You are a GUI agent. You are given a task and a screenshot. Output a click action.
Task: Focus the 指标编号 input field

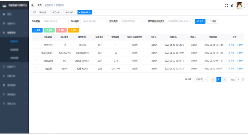point(94,21)
